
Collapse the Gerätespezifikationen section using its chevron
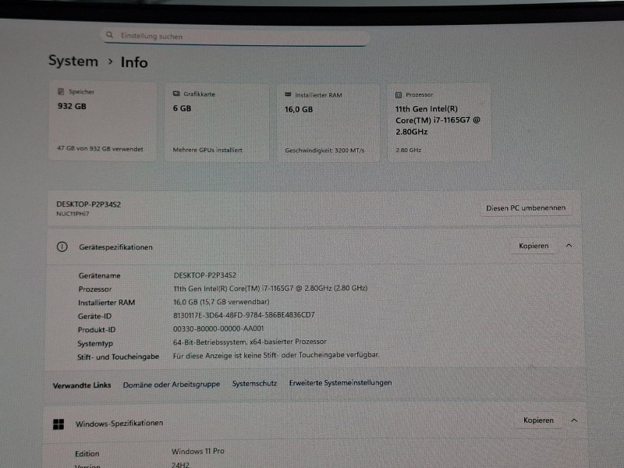click(569, 246)
